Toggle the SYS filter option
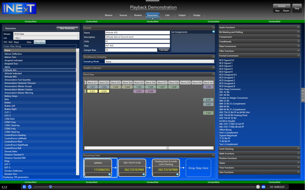 point(5,42)
